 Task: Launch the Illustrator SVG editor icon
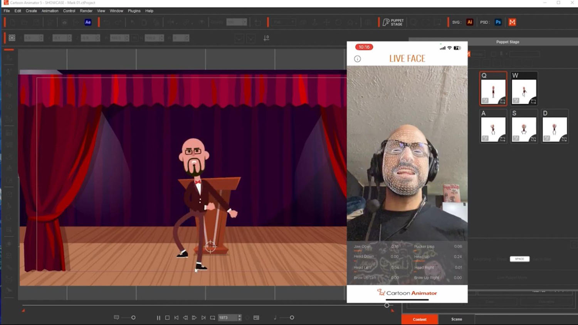(x=469, y=22)
